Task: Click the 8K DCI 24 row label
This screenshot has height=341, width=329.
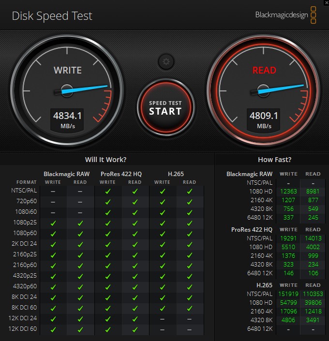Action: [24, 297]
